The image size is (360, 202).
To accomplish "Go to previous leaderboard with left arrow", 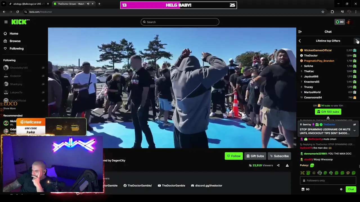I will (x=300, y=41).
